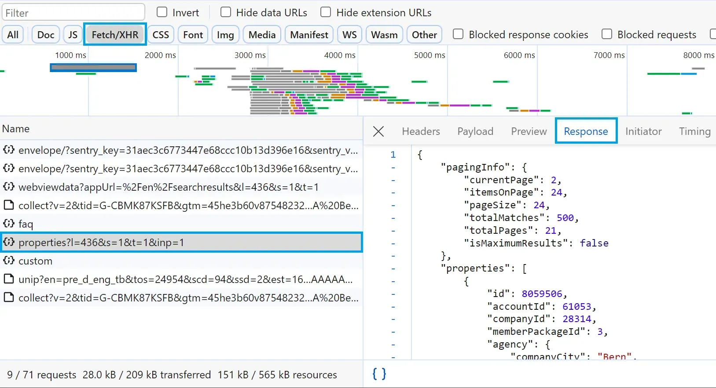
Task: Collapse the pagingInfo object fold marker
Action: tap(393, 167)
